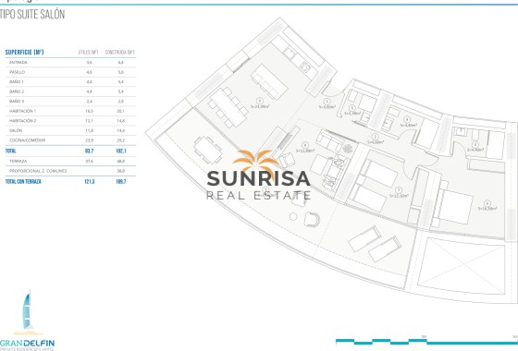Screen dimensions: 518x351
Task: Select room 1 entrance area label on plan
Action: [327, 103]
